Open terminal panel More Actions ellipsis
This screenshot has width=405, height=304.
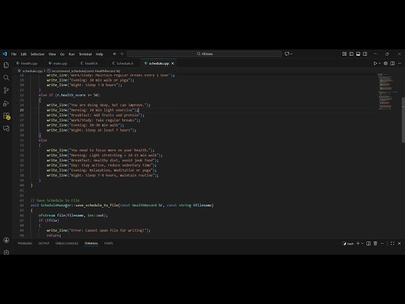[x=382, y=243]
